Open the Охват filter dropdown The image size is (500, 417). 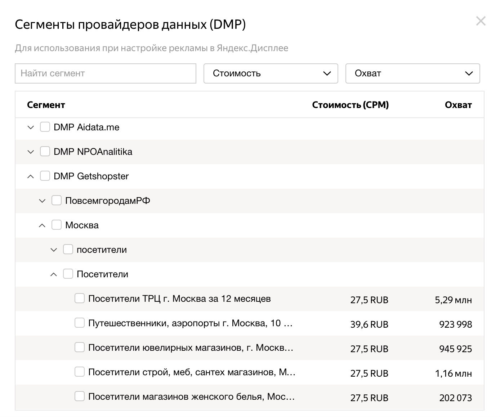[x=412, y=73]
